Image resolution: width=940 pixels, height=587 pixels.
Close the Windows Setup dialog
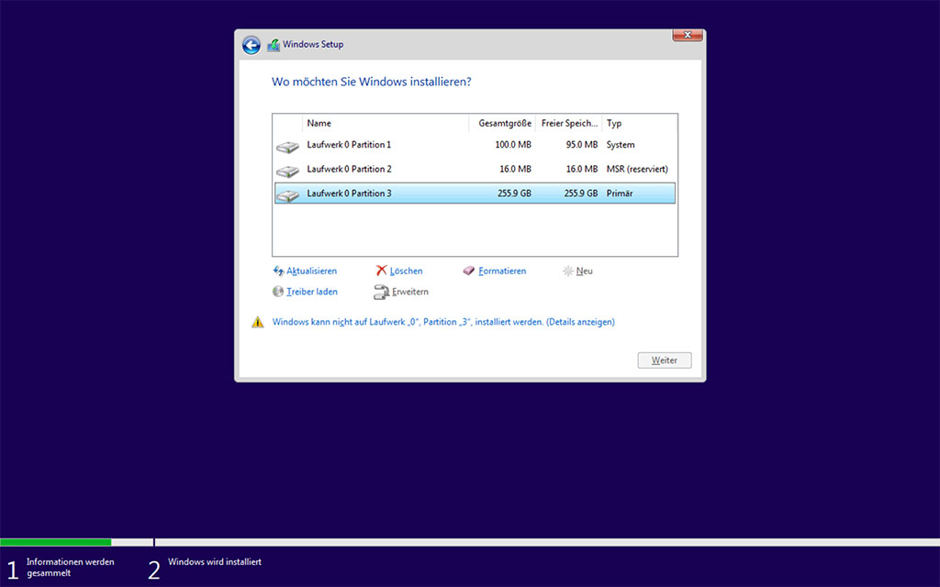(x=687, y=36)
